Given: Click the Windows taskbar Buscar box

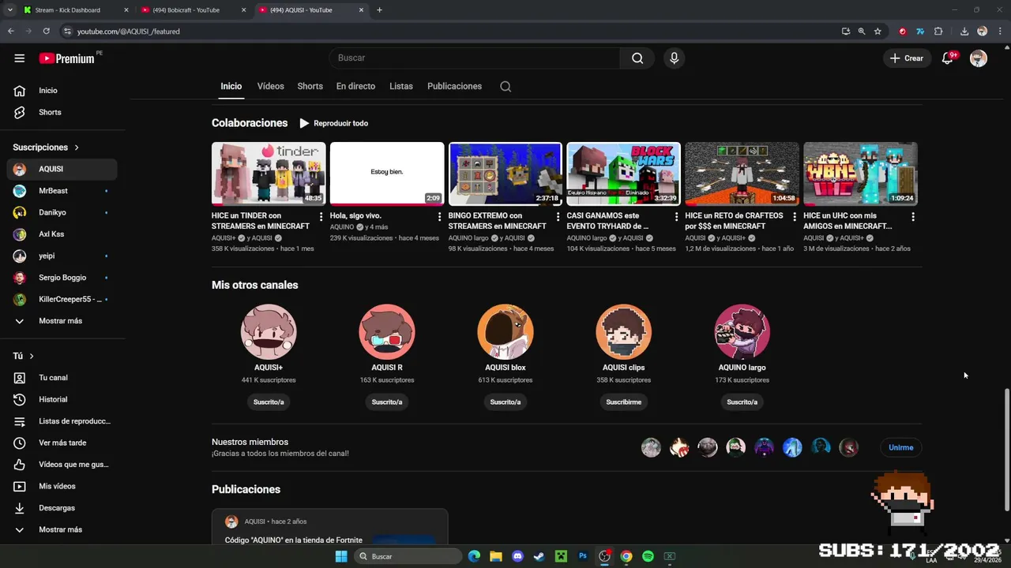Looking at the screenshot, I should click(406, 556).
